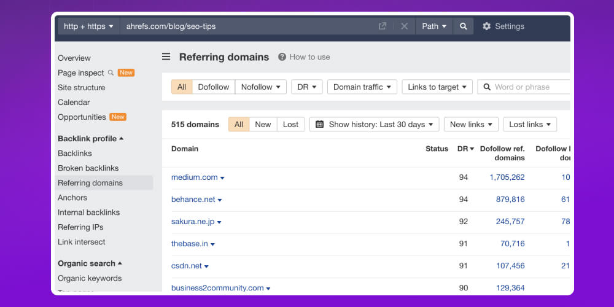Go to Overview in sidebar

pyautogui.click(x=74, y=58)
